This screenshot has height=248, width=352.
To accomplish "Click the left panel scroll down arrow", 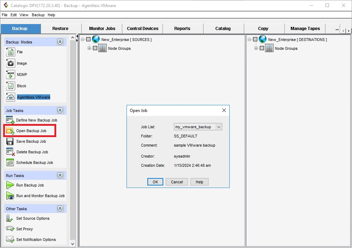I will [x=73, y=244].
